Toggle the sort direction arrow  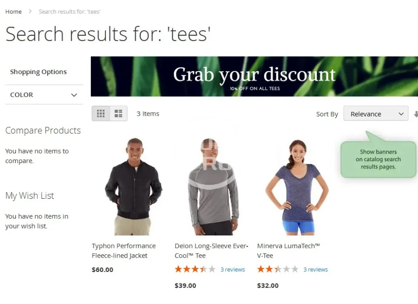[x=416, y=114]
